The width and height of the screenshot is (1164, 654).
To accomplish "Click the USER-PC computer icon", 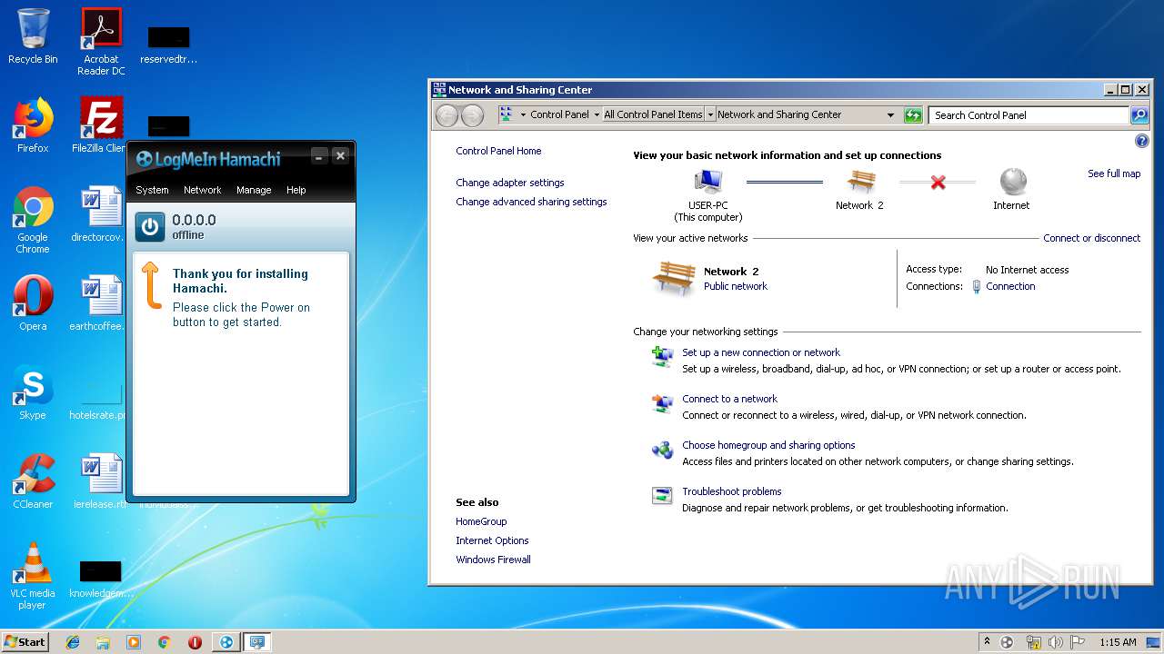I will point(707,183).
